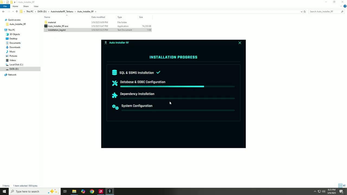Open Local Disk (C:) in navigation pane

16,64
